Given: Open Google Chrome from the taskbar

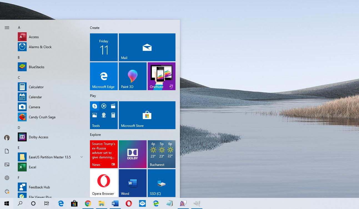Looking at the screenshot, I should click(x=88, y=203).
